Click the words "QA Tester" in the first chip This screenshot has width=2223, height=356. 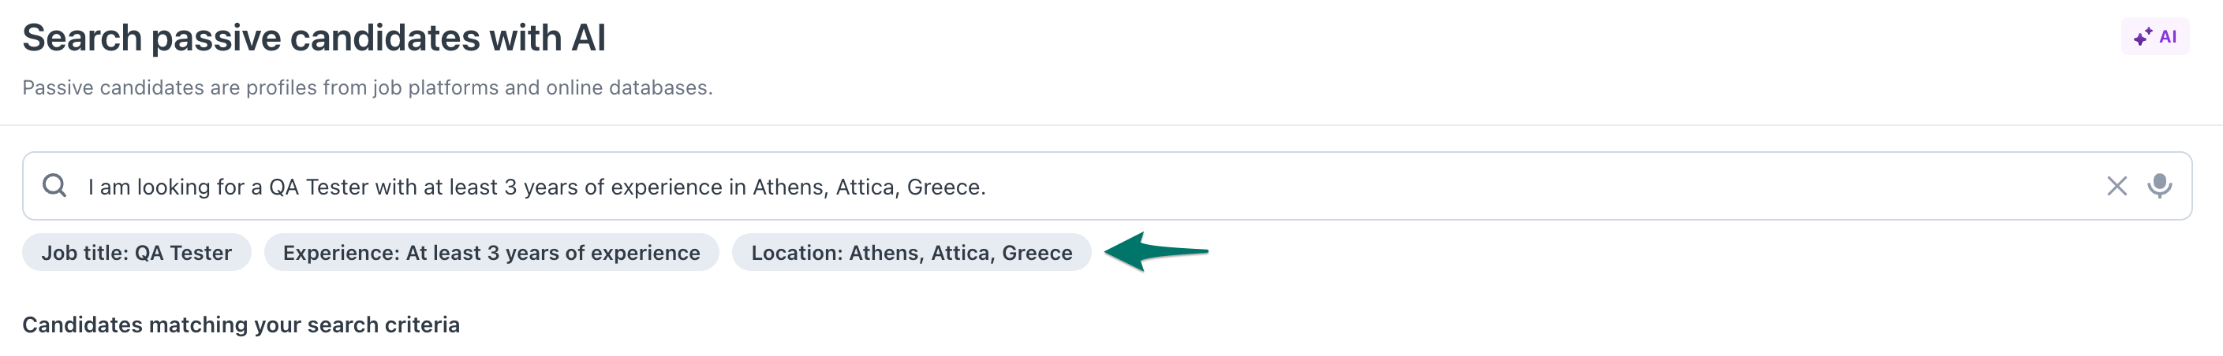click(x=183, y=253)
